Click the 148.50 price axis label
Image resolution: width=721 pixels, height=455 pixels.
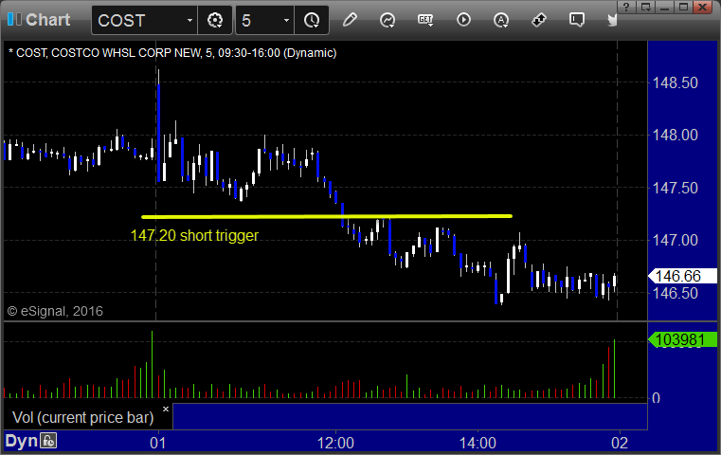(675, 82)
